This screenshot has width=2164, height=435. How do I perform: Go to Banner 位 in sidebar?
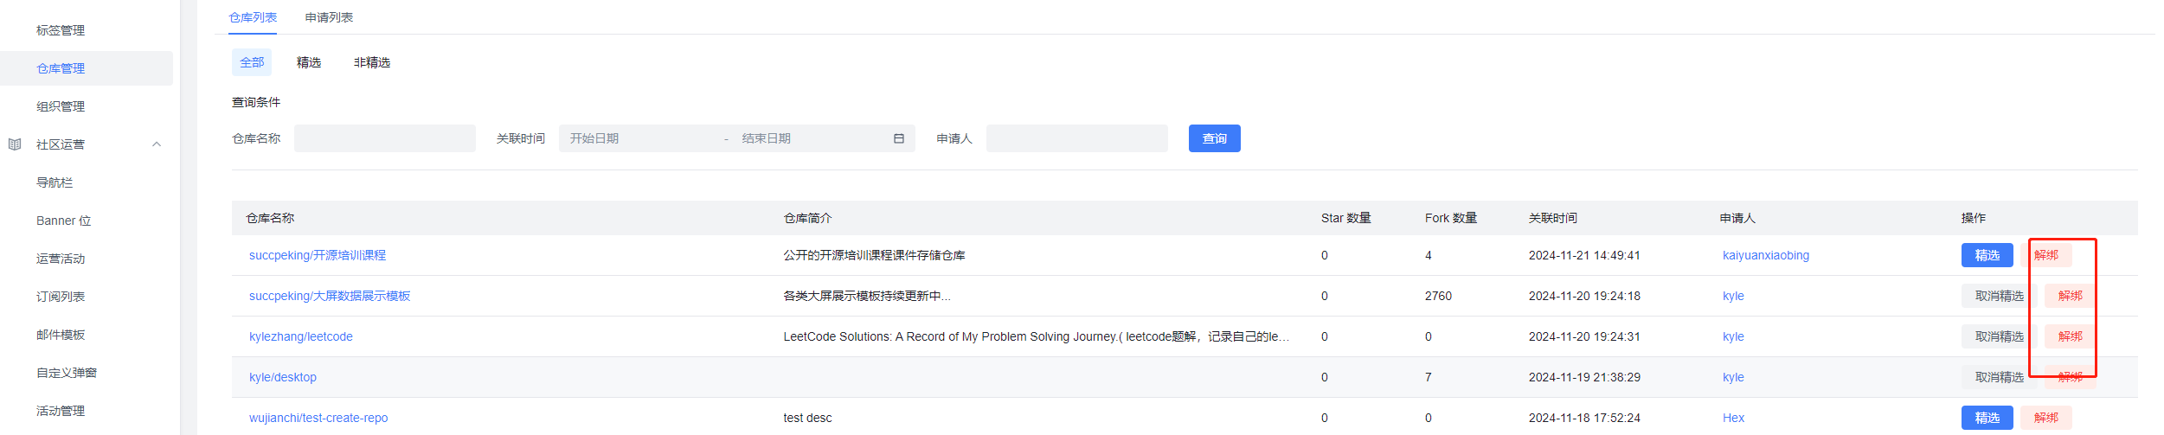click(64, 221)
